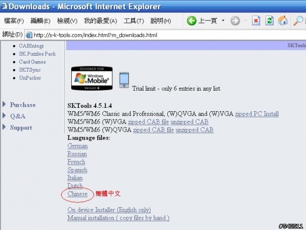The width and height of the screenshot is (306, 230).
Task: Click the blue phone device icon
Action: click(x=124, y=80)
